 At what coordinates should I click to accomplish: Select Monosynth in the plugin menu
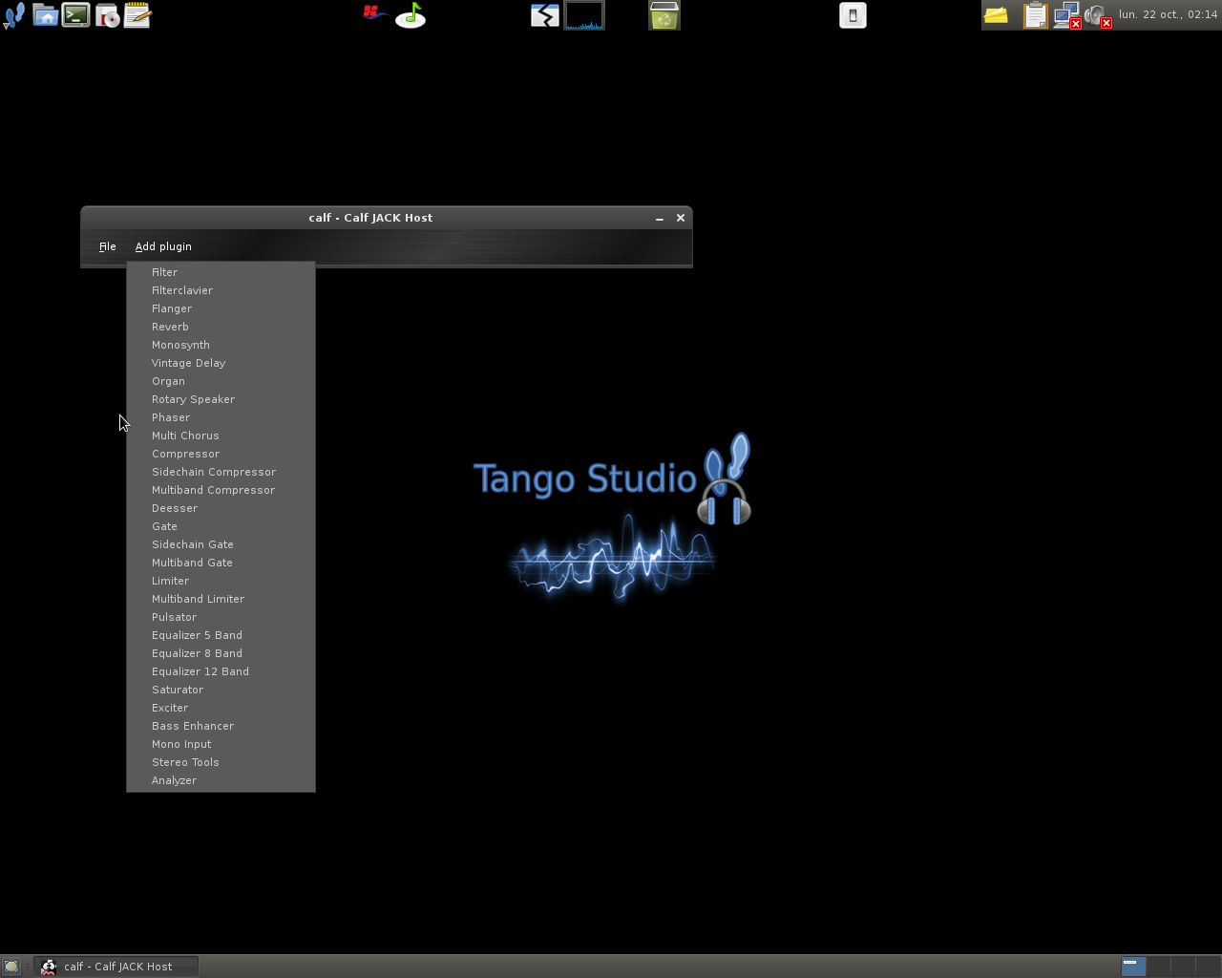(221, 345)
